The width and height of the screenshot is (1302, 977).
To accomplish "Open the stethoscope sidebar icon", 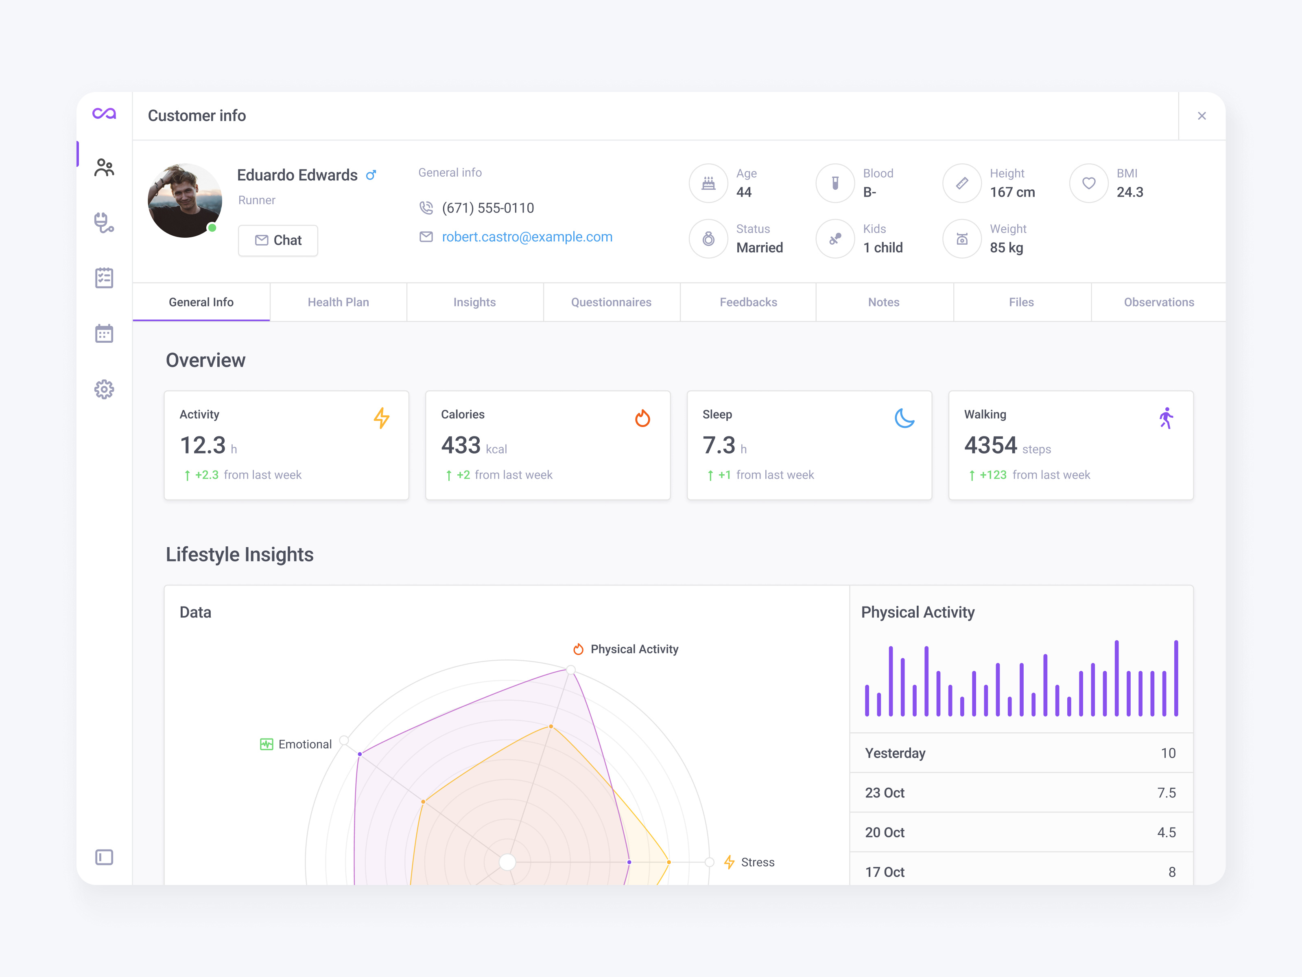I will tap(104, 223).
